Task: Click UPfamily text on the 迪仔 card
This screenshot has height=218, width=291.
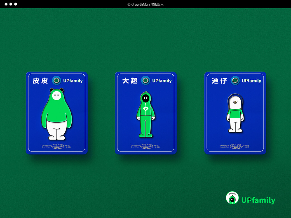Action: pos(251,81)
